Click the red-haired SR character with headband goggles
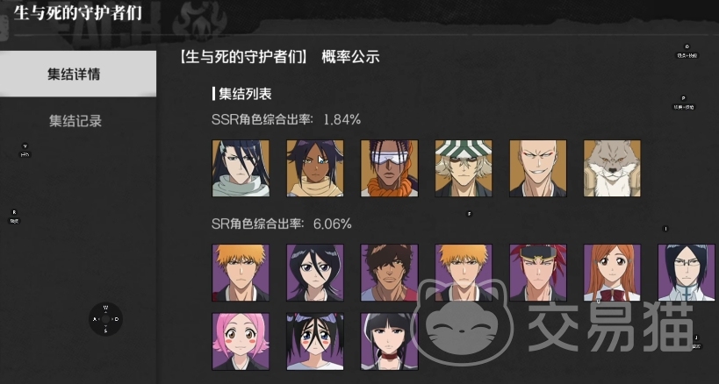719x384 pixels. coord(538,273)
